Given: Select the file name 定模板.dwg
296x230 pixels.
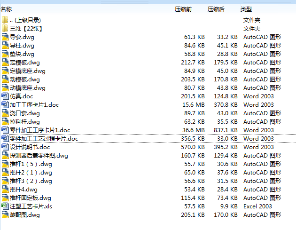Looking at the screenshot, I should (x=25, y=63).
